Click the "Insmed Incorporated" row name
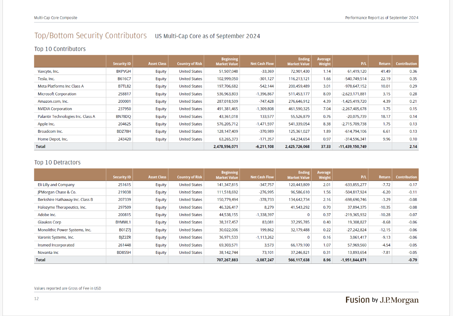Image resolution: width=453 pixels, height=316 pixels. (x=56, y=245)
